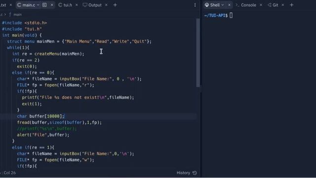Click the layout icon on main.c tab
The height and width of the screenshot is (178, 316).
(44, 5)
